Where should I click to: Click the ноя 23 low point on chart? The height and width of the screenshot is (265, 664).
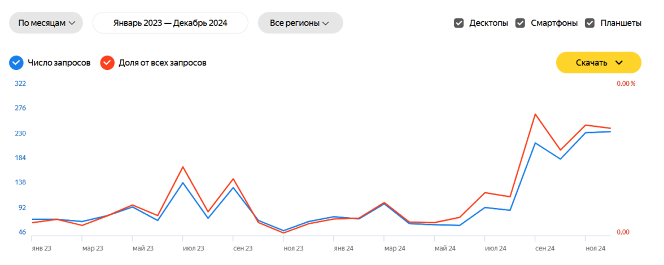pos(283,231)
